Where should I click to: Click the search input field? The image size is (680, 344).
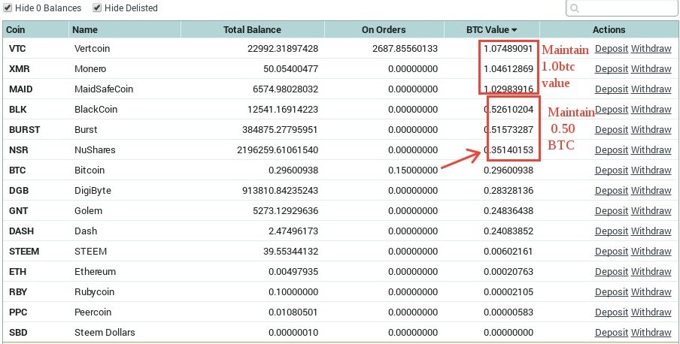[x=622, y=8]
